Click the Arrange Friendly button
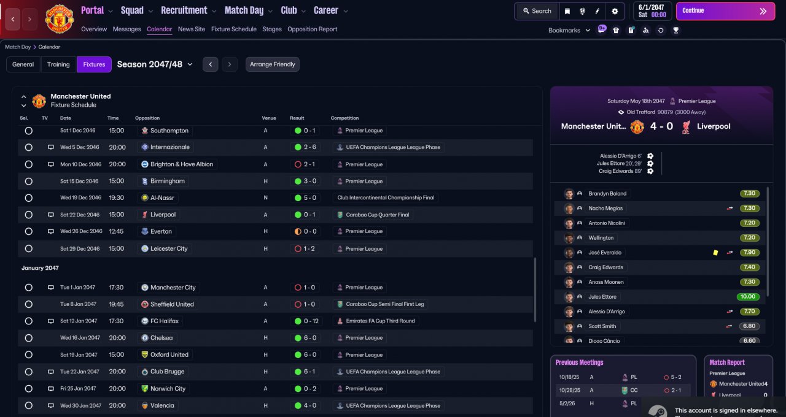The width and height of the screenshot is (786, 417). pos(273,64)
